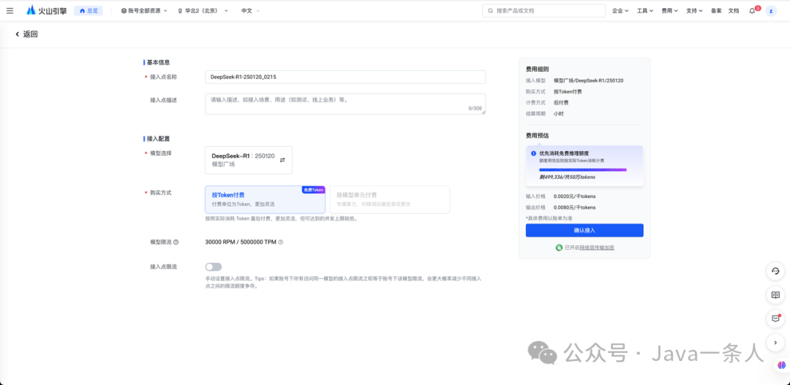This screenshot has height=385, width=790.
Task: Click the 基本信息 section heading
Action: coord(158,62)
